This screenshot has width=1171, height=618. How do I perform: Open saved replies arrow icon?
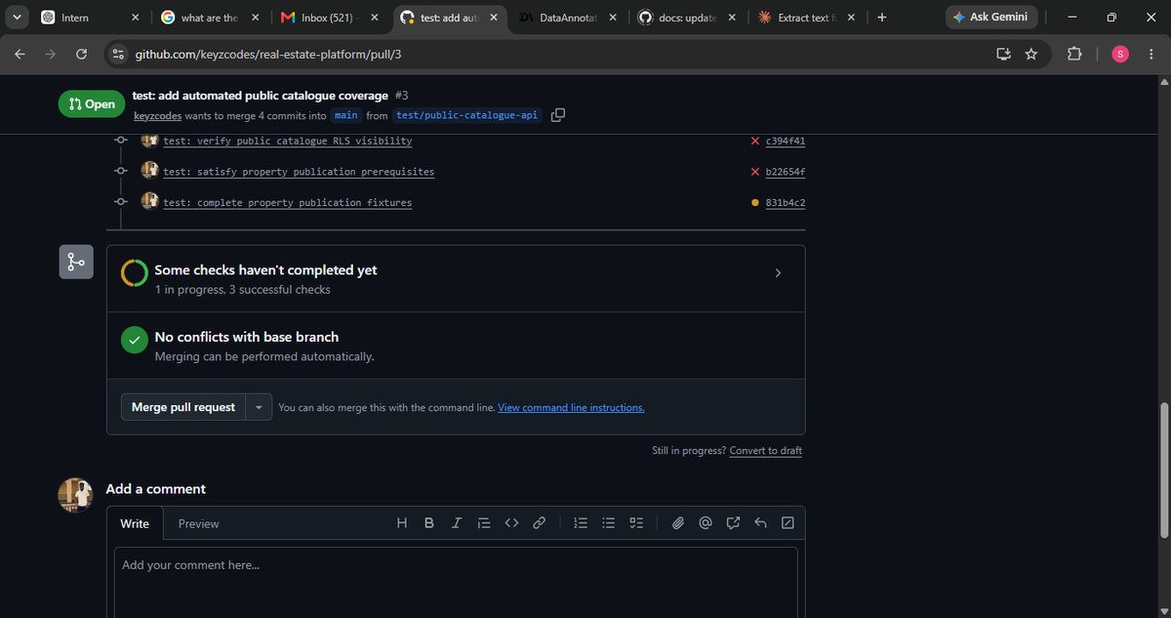[760, 523]
